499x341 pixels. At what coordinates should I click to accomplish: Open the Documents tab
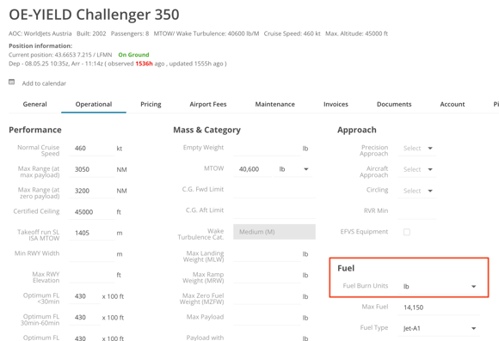coord(394,104)
